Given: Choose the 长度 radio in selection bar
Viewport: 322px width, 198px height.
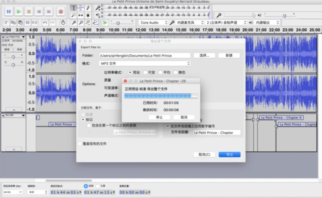Looking at the screenshot, I should 98,186.
